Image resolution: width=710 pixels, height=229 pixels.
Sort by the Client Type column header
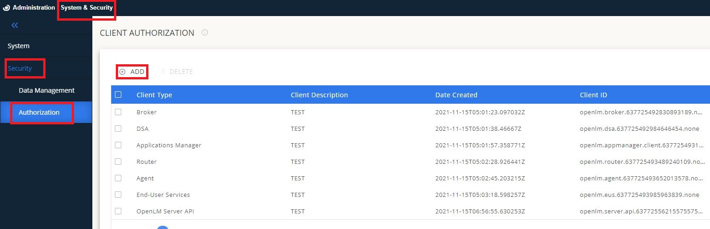click(154, 95)
